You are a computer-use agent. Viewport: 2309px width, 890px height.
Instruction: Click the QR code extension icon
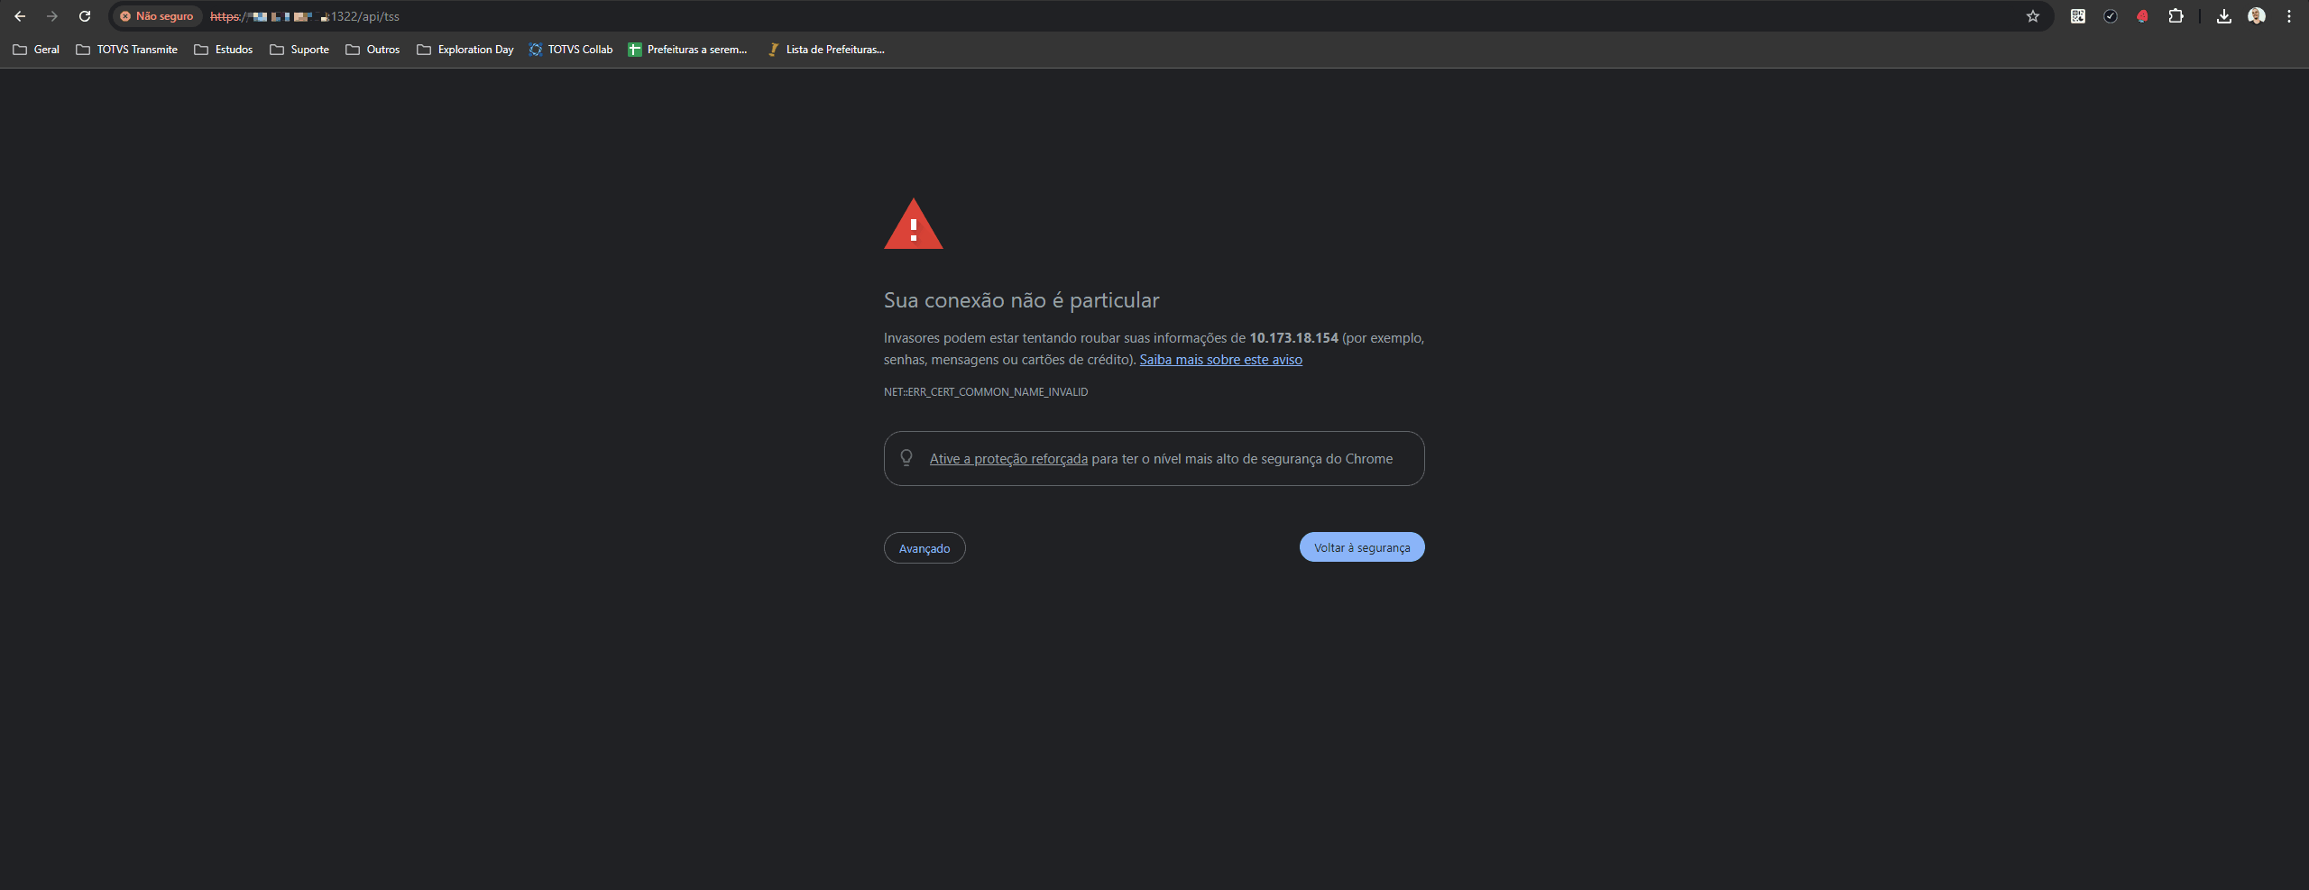pyautogui.click(x=2078, y=16)
